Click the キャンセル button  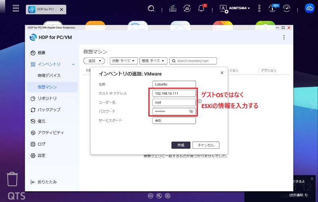(206, 145)
